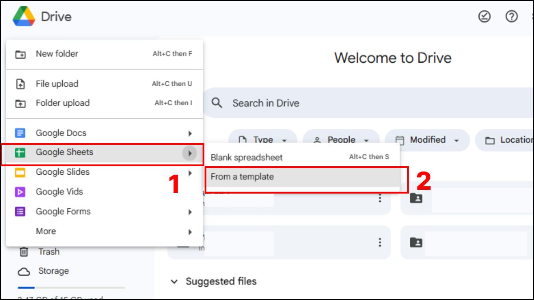This screenshot has width=534, height=300.
Task: Collapse the Suggested files section
Action: click(x=175, y=281)
